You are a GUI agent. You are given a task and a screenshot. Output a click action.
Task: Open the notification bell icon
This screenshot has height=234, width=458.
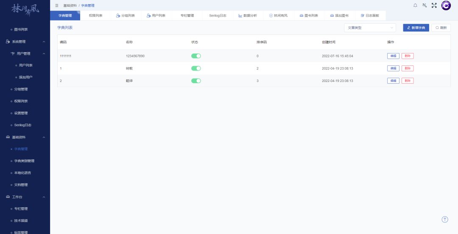(x=415, y=5)
